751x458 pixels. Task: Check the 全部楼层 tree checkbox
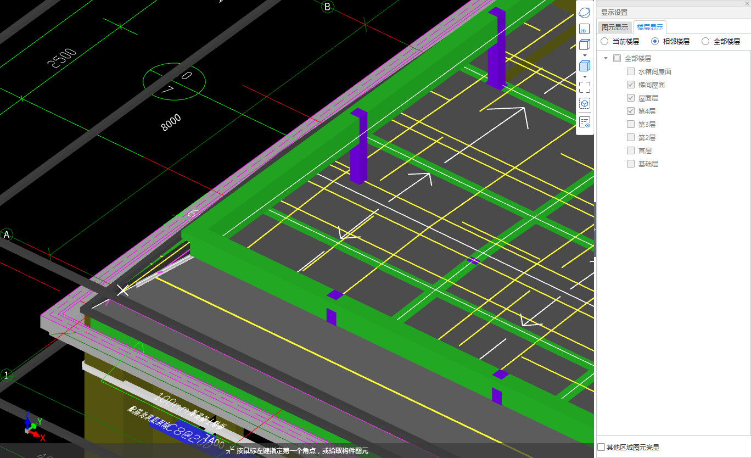click(617, 58)
